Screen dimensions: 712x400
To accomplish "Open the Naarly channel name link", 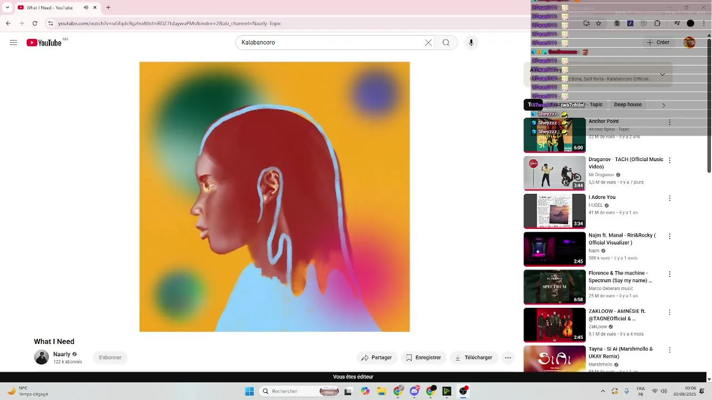I will pyautogui.click(x=62, y=354).
